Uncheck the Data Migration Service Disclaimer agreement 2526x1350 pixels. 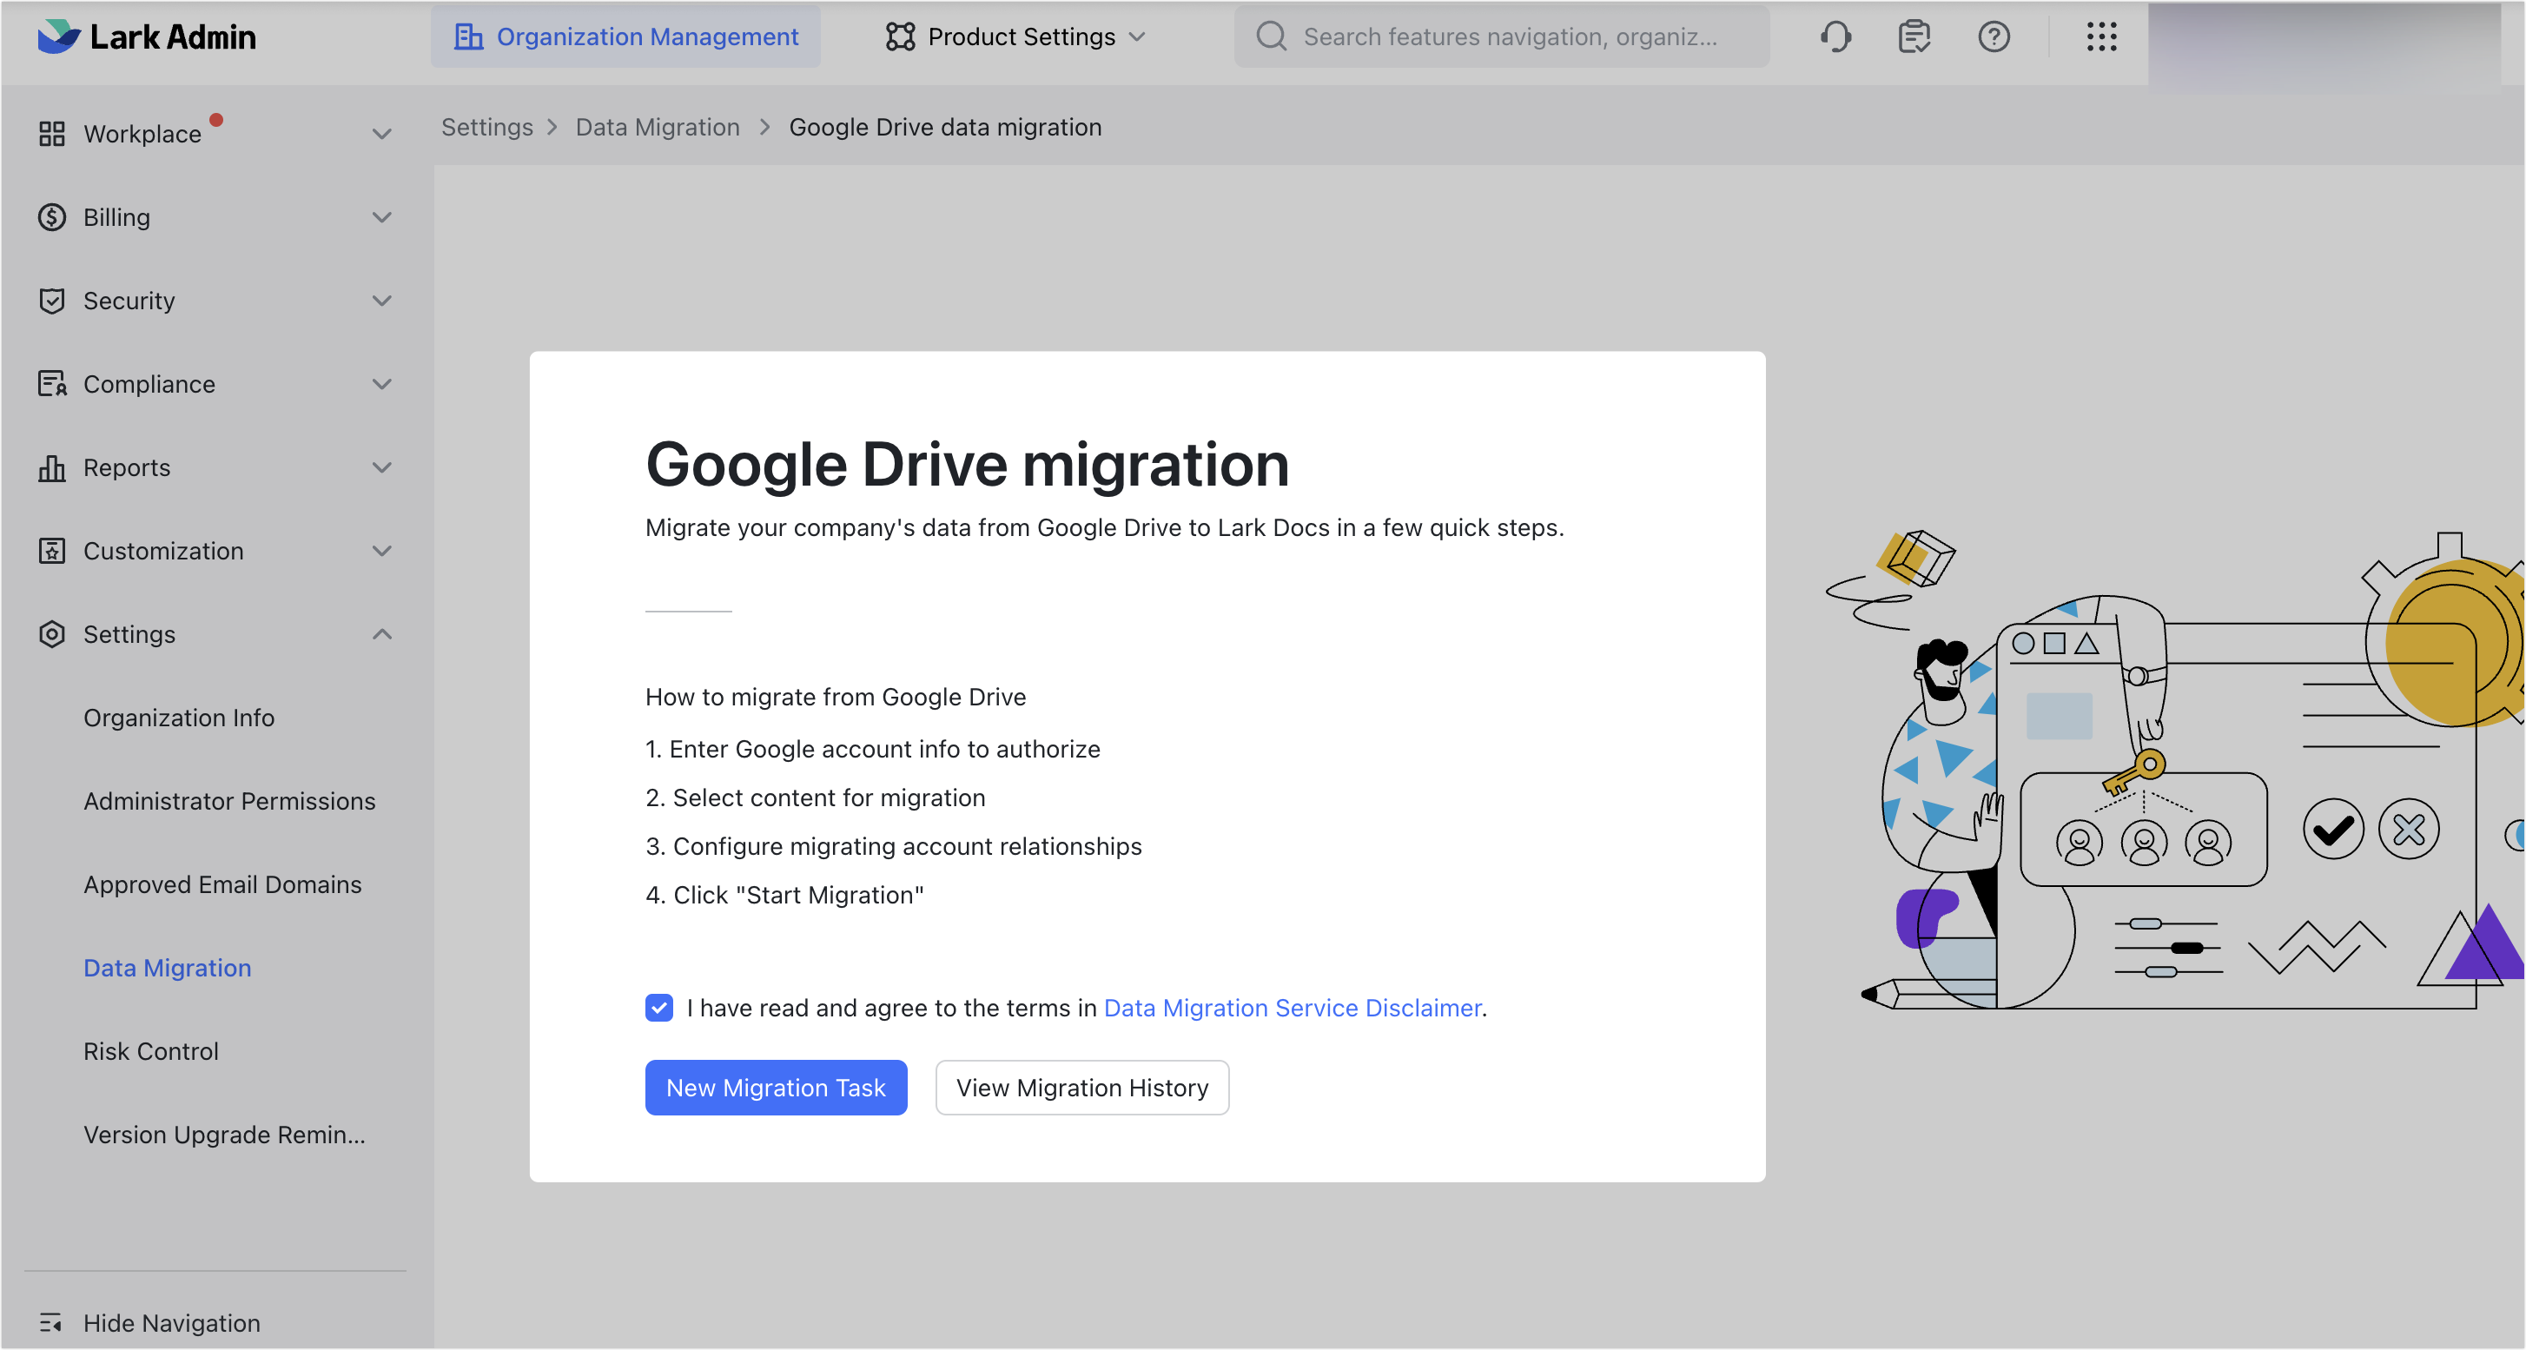pyautogui.click(x=659, y=1007)
